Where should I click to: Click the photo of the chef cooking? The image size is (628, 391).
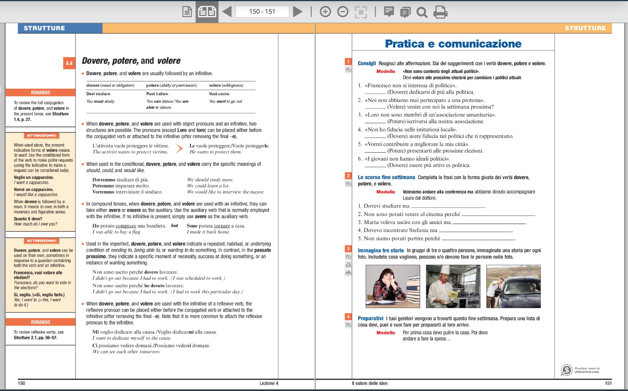pyautogui.click(x=453, y=286)
